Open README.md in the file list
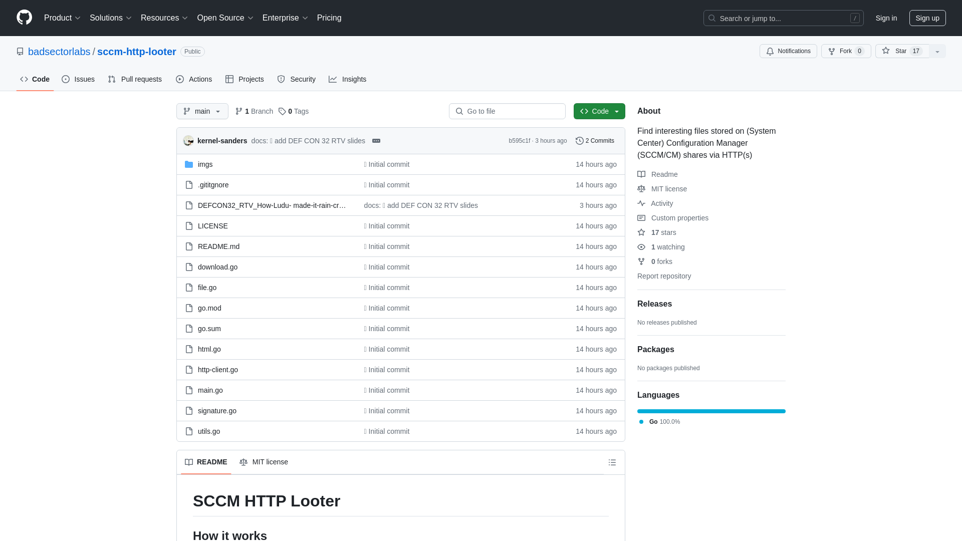Image resolution: width=962 pixels, height=541 pixels. tap(218, 246)
